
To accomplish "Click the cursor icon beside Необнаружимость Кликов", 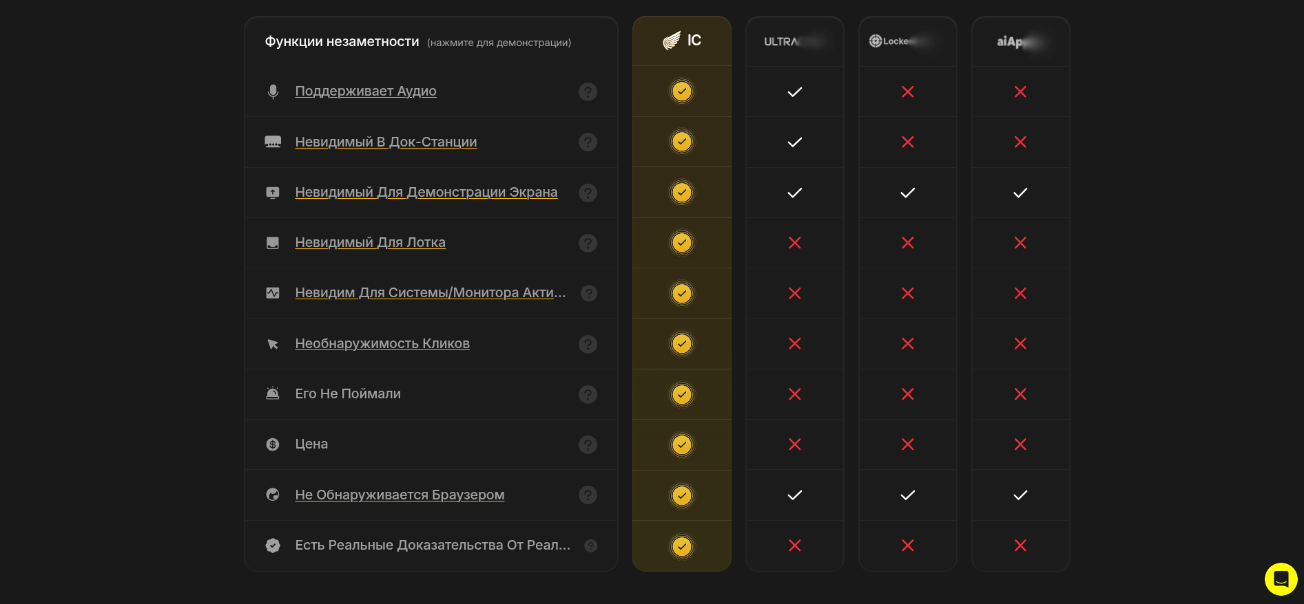I will [x=273, y=344].
